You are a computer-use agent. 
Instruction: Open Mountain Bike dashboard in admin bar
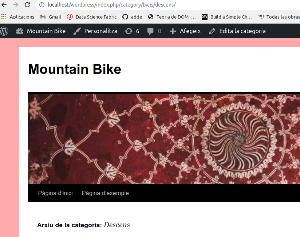click(41, 31)
